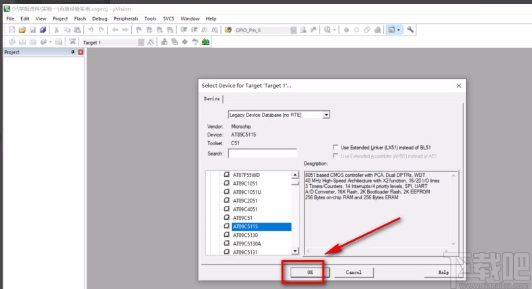This screenshot has height=289, width=532.
Task: Click the Undo arrow icon
Action: [91, 30]
